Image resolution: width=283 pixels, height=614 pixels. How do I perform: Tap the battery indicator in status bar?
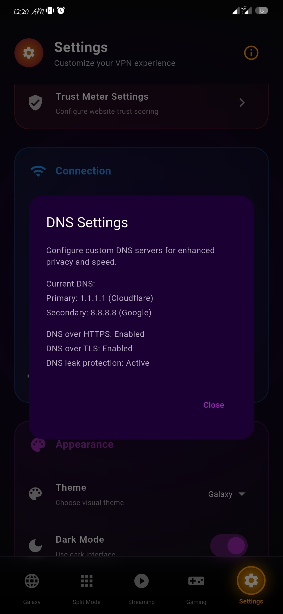(261, 11)
